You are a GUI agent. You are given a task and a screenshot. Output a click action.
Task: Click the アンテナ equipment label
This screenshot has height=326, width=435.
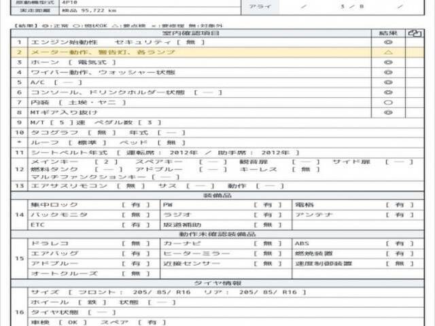[314, 215]
